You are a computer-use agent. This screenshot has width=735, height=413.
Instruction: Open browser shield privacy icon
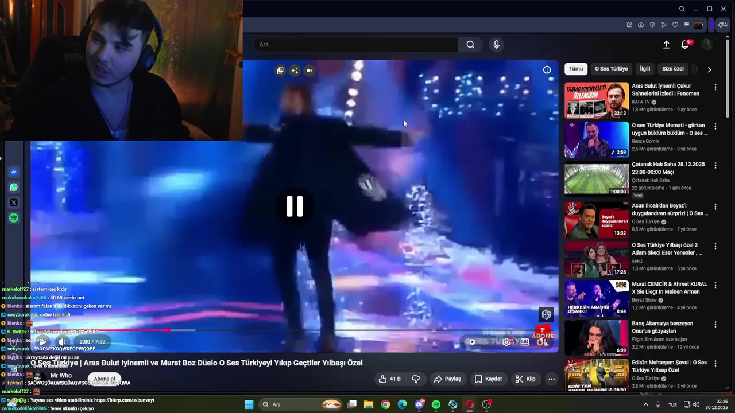pyautogui.click(x=652, y=25)
